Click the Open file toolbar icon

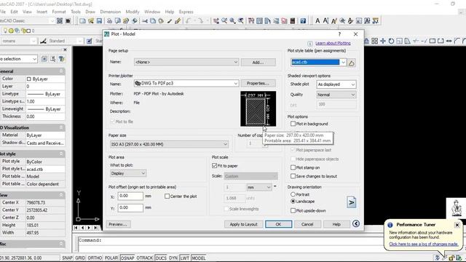click(x=91, y=21)
